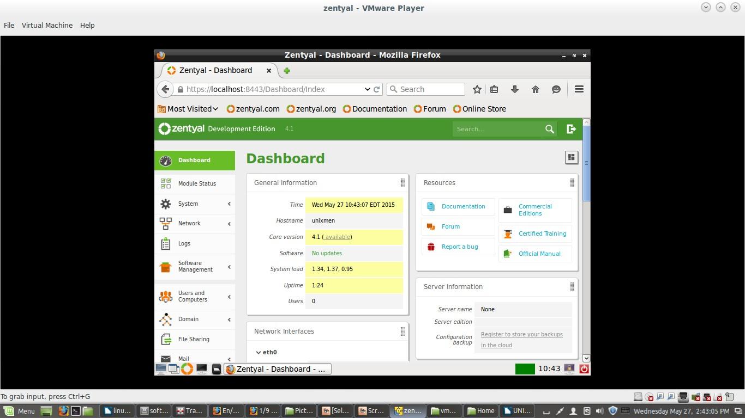
Task: Click the Zentyal search input field
Action: [497, 129]
